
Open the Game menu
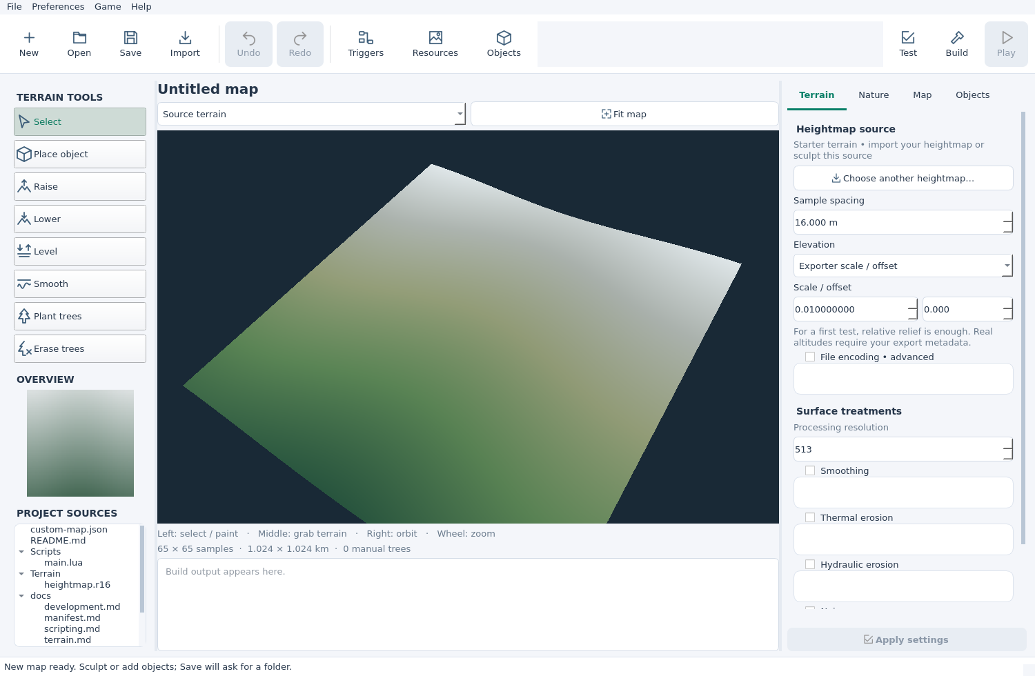tap(108, 7)
